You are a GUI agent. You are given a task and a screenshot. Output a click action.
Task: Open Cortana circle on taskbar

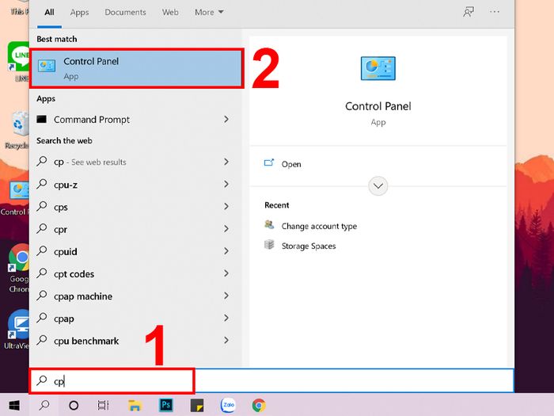(74, 405)
